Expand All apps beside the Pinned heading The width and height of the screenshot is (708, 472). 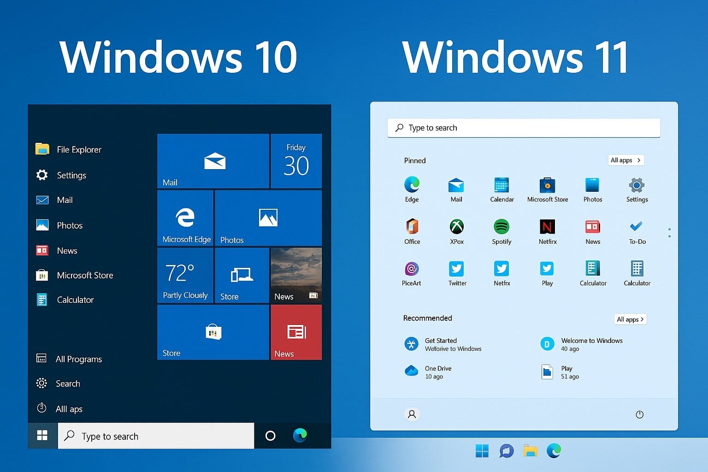pos(625,160)
